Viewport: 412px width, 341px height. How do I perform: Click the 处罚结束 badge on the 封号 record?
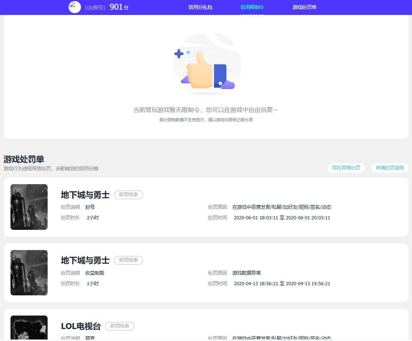128,195
